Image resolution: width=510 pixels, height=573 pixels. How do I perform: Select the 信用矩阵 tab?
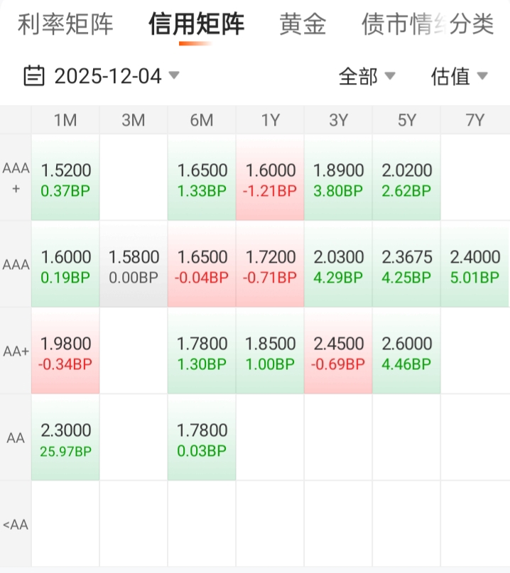click(x=196, y=24)
